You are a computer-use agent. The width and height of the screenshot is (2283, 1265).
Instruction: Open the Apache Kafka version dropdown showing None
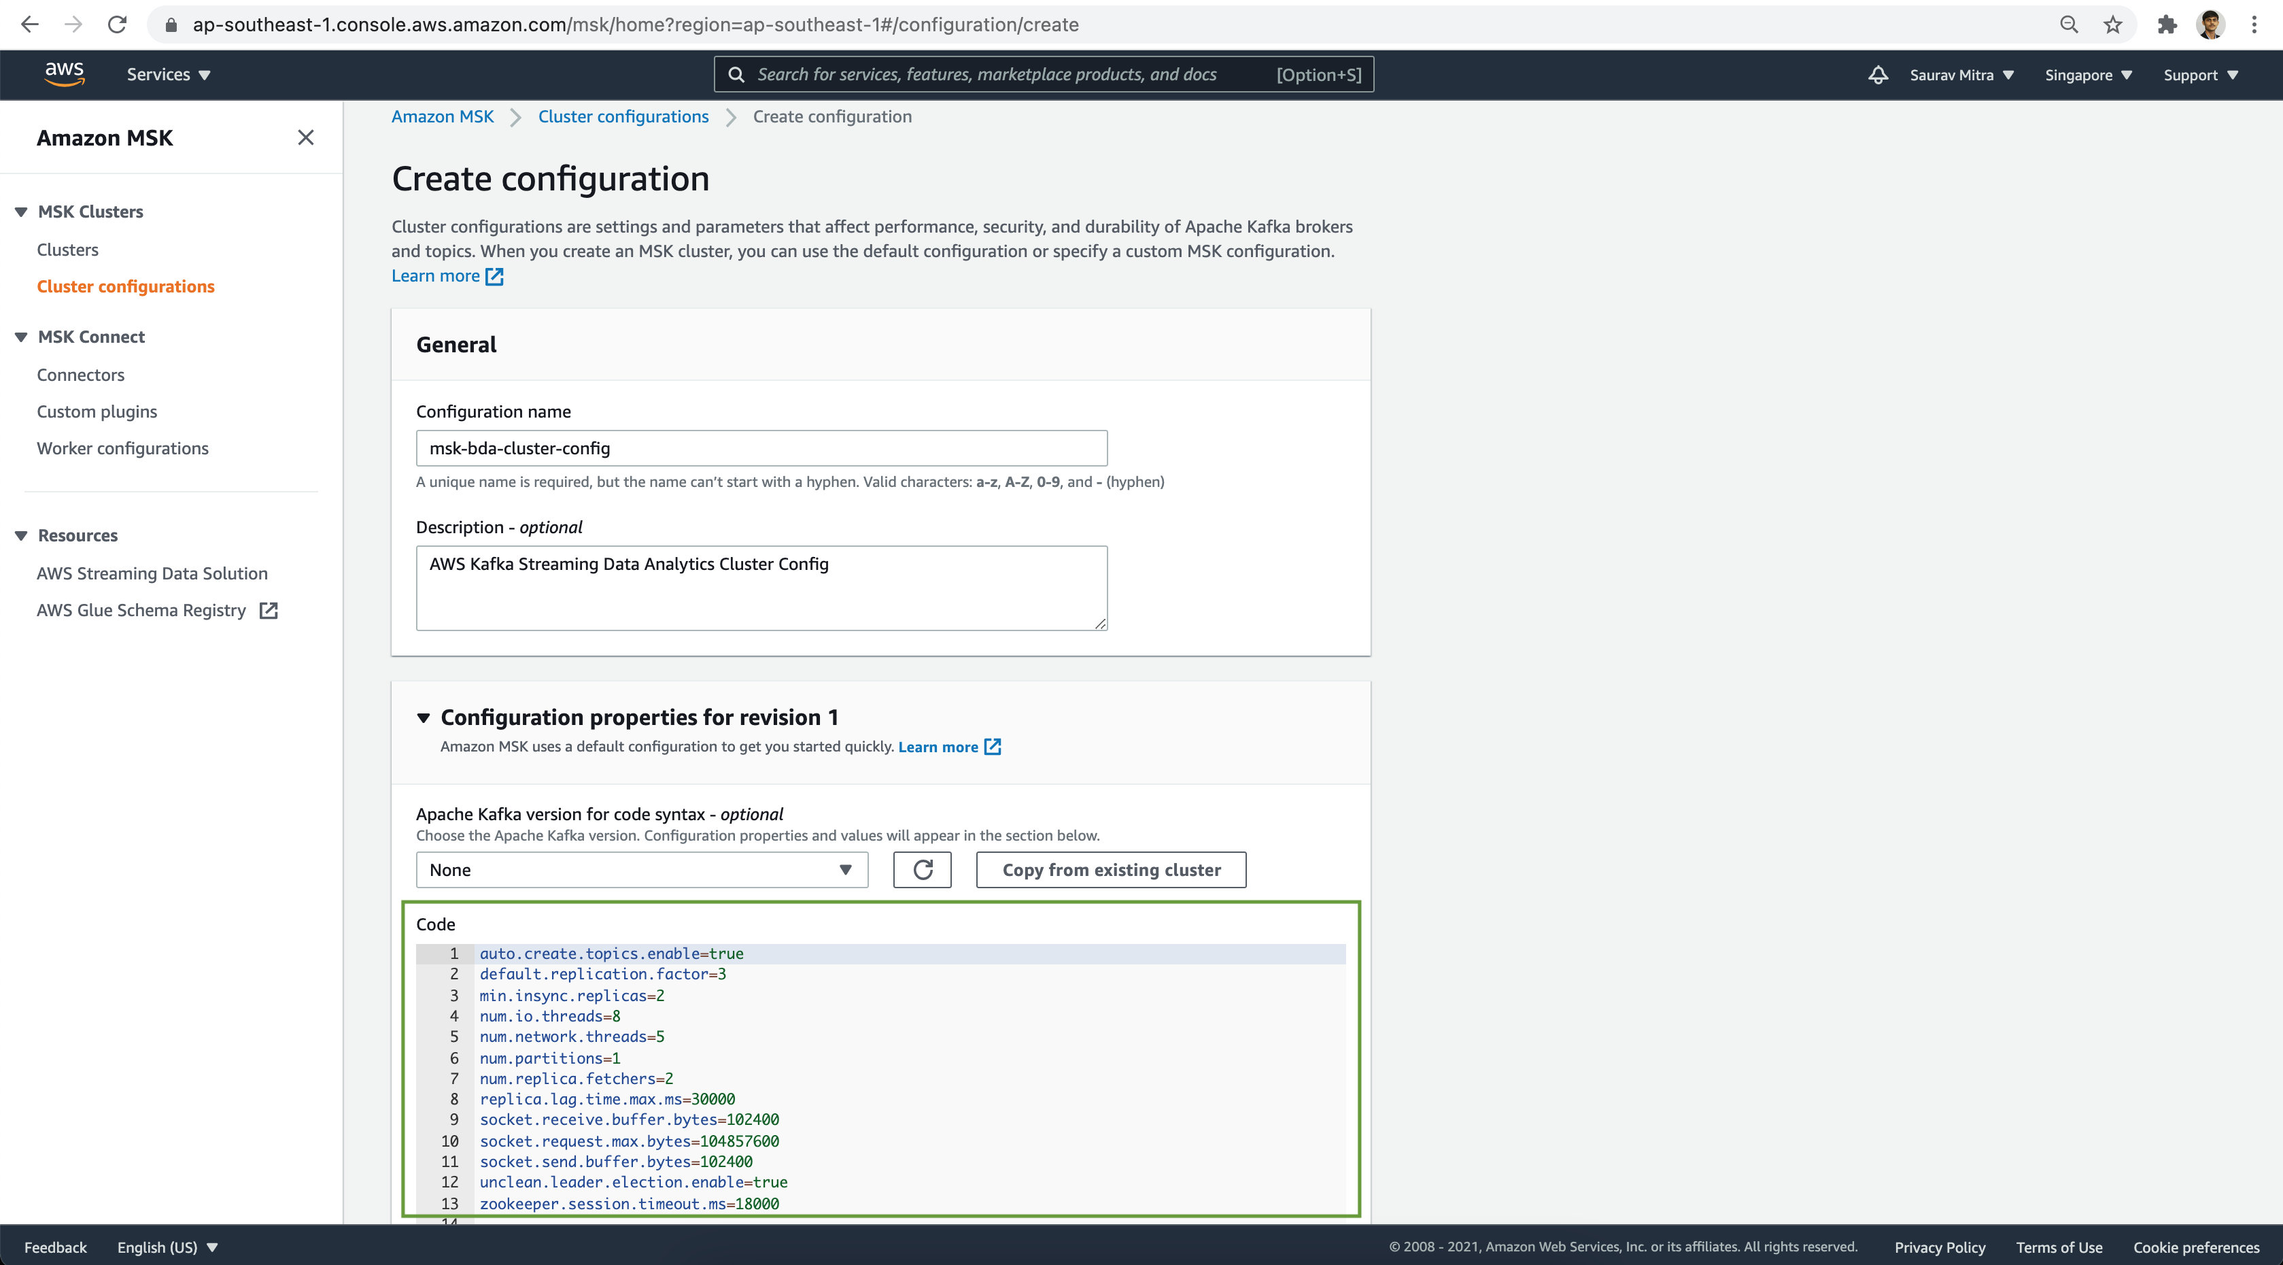click(x=642, y=870)
